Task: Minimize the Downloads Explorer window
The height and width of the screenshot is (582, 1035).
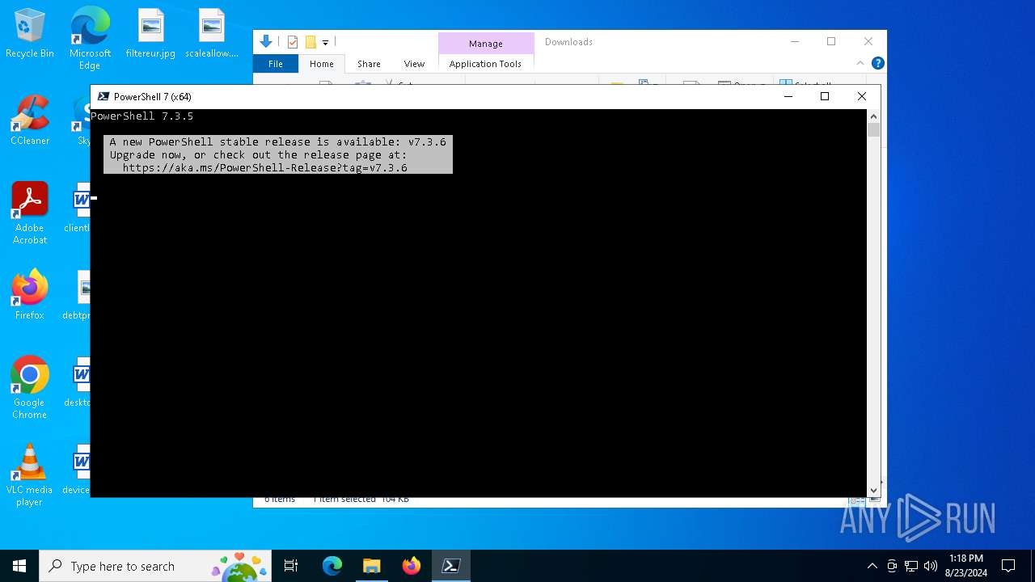Action: 795,41
